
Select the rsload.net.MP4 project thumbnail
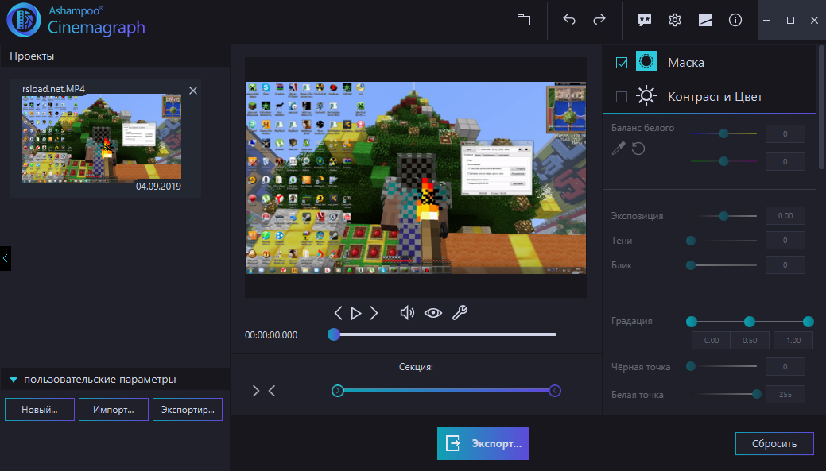[x=102, y=137]
